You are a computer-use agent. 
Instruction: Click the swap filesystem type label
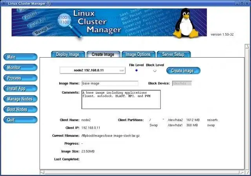coord(211,125)
